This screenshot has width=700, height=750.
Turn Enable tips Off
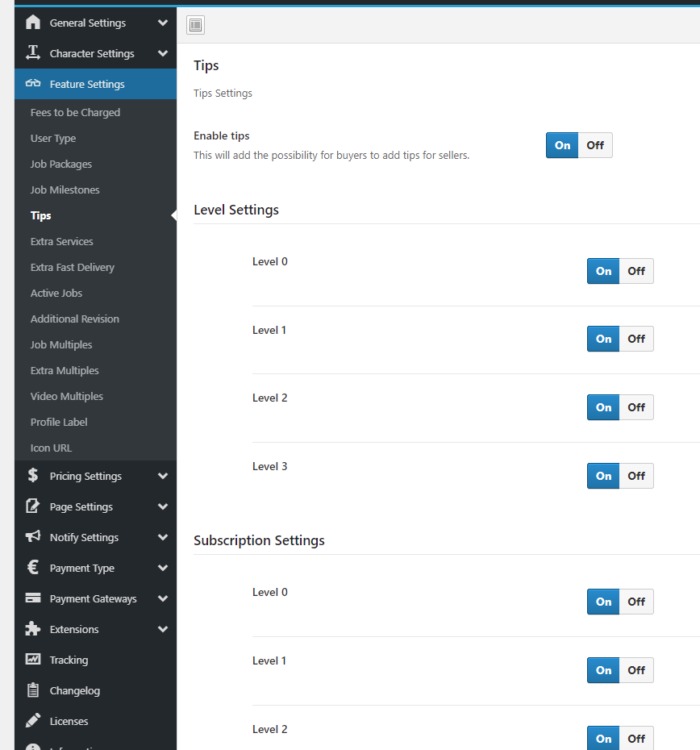click(x=596, y=145)
